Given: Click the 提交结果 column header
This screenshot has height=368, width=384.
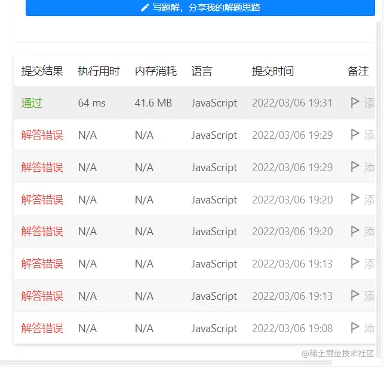Looking at the screenshot, I should [42, 71].
